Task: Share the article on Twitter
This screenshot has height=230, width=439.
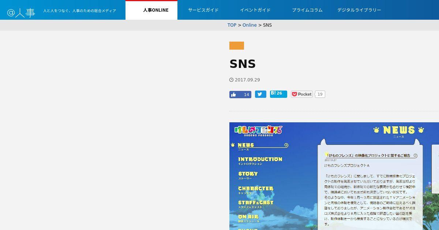Action: [x=260, y=94]
